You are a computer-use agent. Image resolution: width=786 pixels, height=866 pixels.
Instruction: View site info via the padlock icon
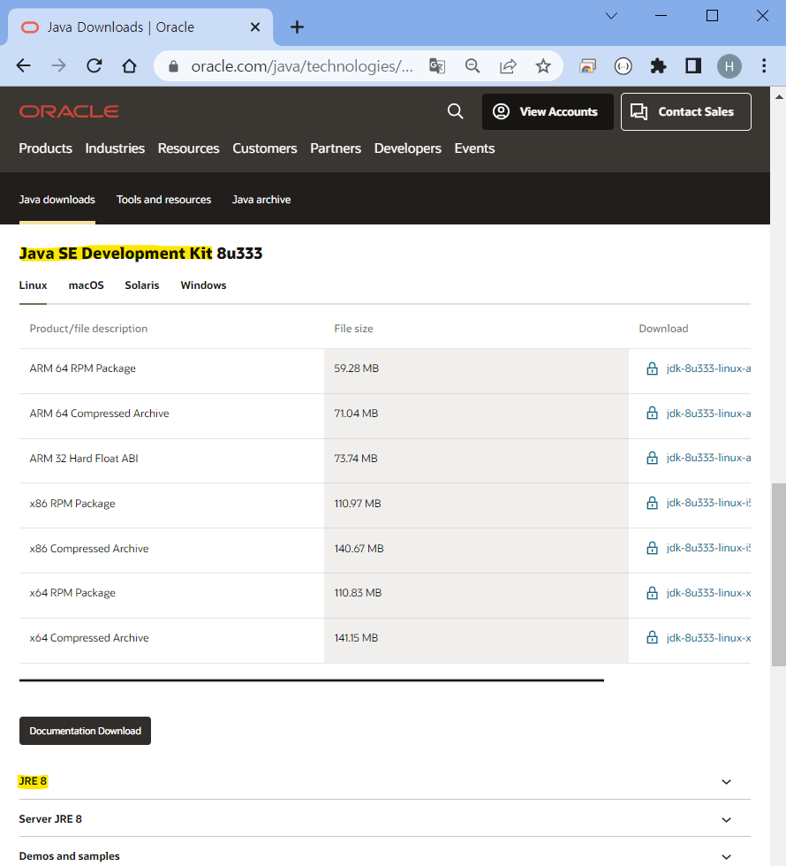coord(173,66)
